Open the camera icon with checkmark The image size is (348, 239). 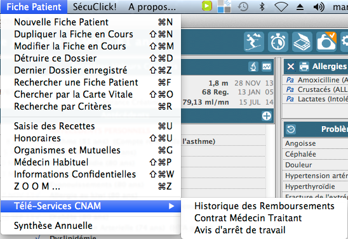coord(326,42)
